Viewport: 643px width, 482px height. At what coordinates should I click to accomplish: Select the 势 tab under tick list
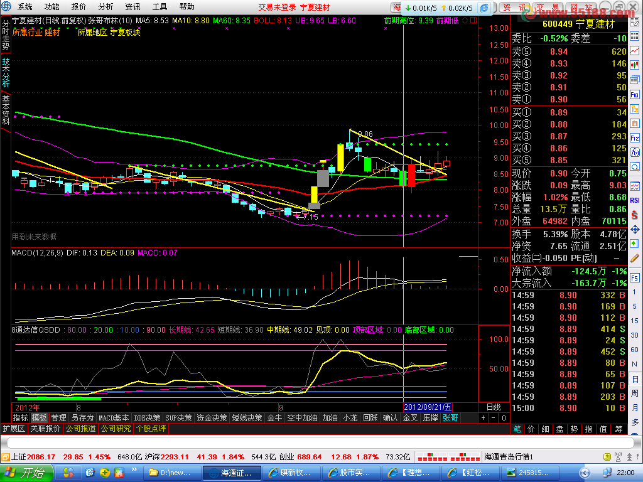coord(574,429)
